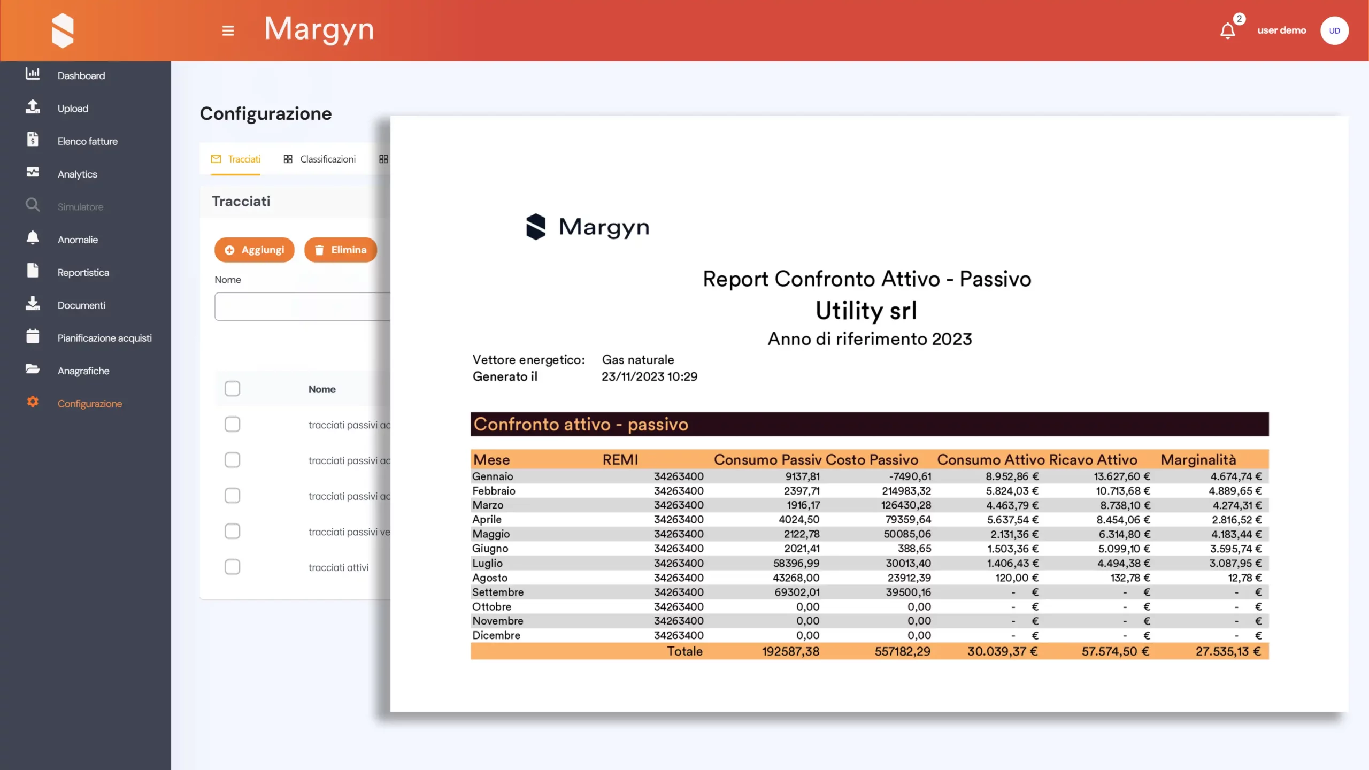
Task: Check the tracciati passivi ve row checkbox
Action: pyautogui.click(x=232, y=532)
